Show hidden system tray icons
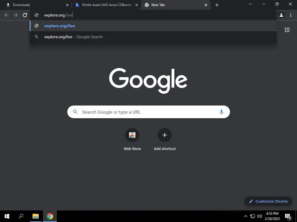 pyautogui.click(x=245, y=216)
